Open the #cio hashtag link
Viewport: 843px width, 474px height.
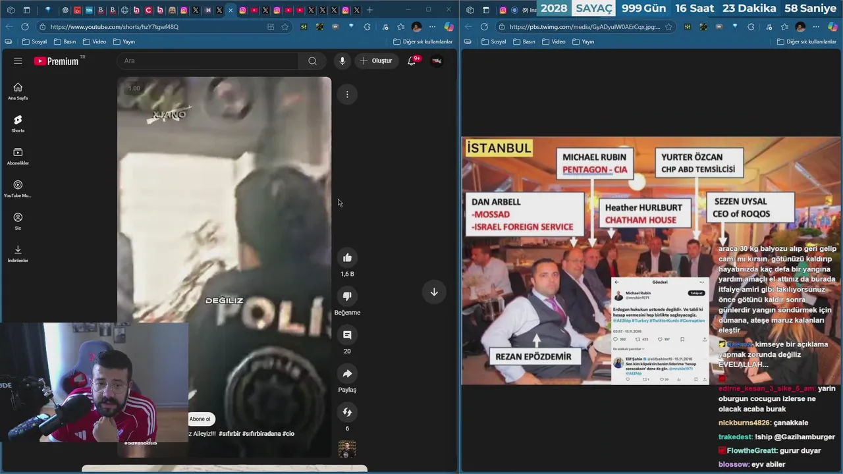point(288,434)
